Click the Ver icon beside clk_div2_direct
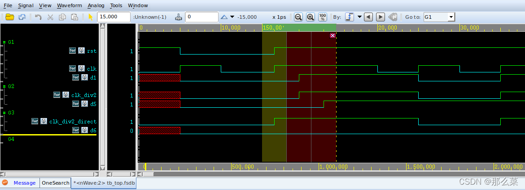The image size is (525, 190). (35, 121)
